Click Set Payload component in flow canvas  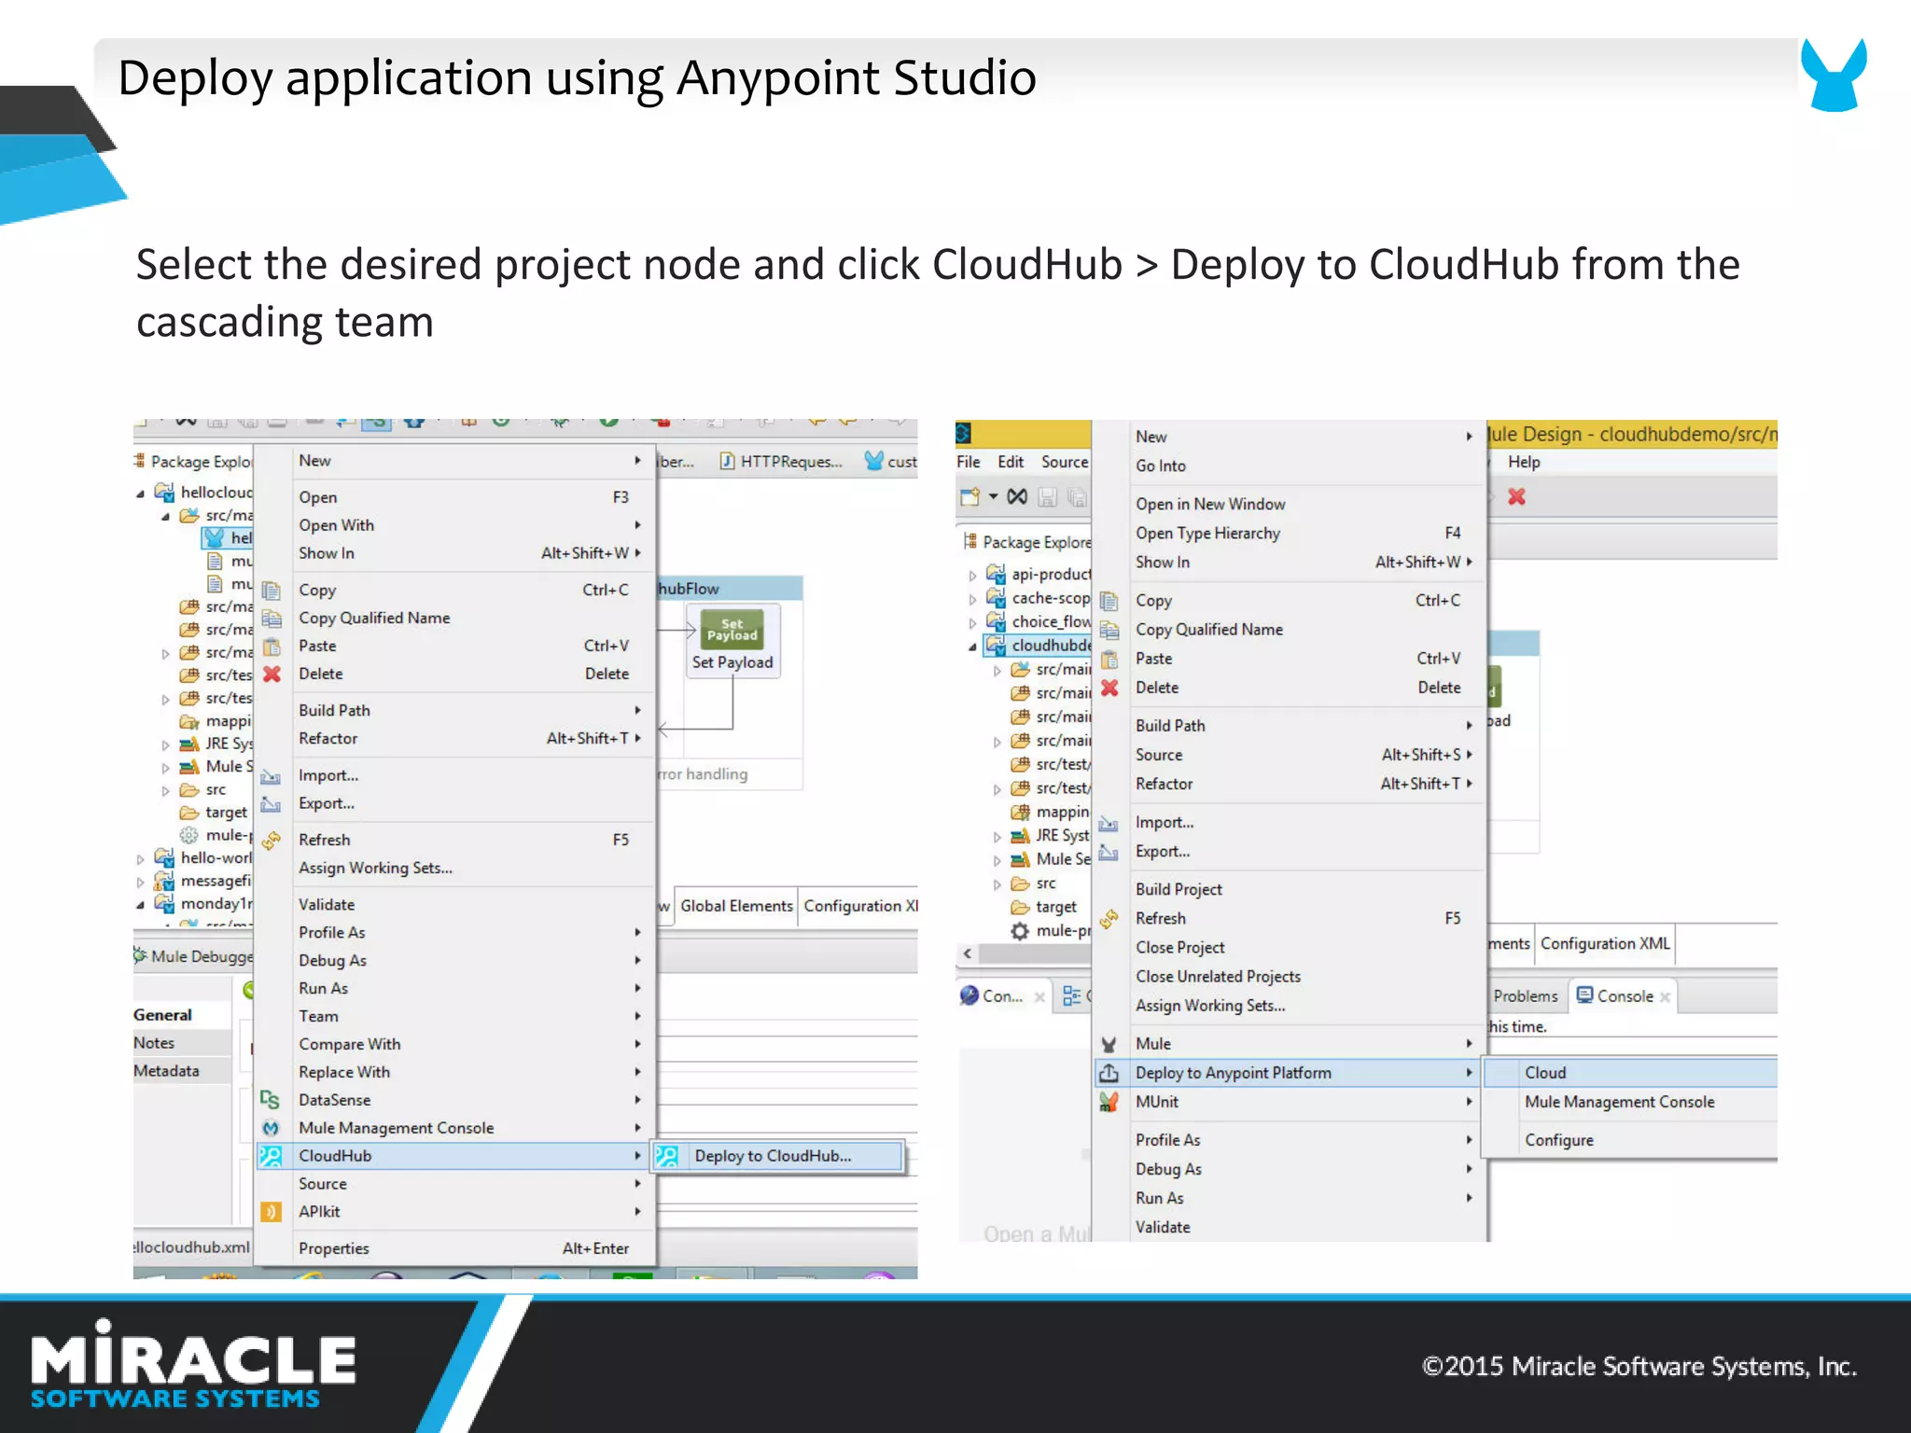[x=732, y=641]
